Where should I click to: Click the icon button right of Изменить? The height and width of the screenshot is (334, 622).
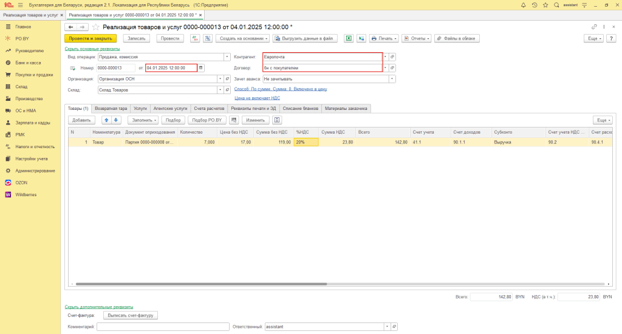click(x=277, y=120)
